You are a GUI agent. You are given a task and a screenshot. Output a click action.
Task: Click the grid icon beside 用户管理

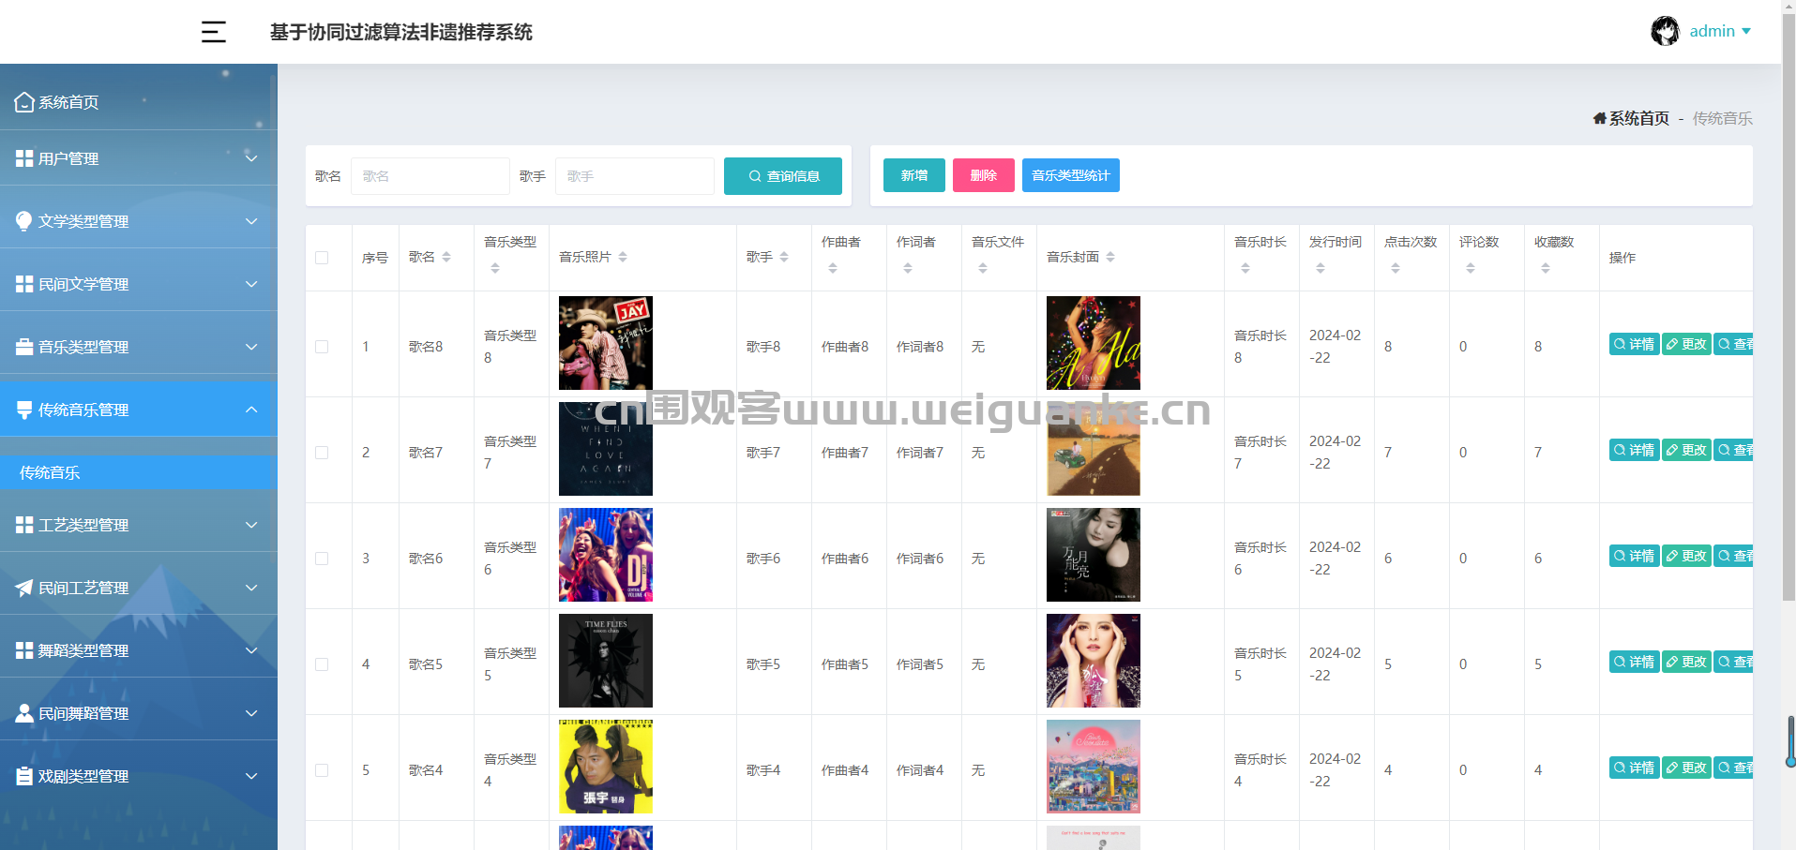pos(24,158)
